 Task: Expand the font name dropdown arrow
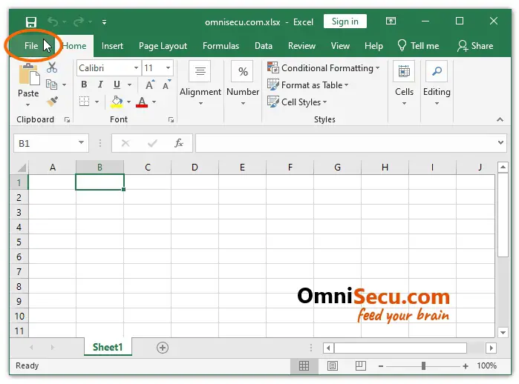(136, 68)
